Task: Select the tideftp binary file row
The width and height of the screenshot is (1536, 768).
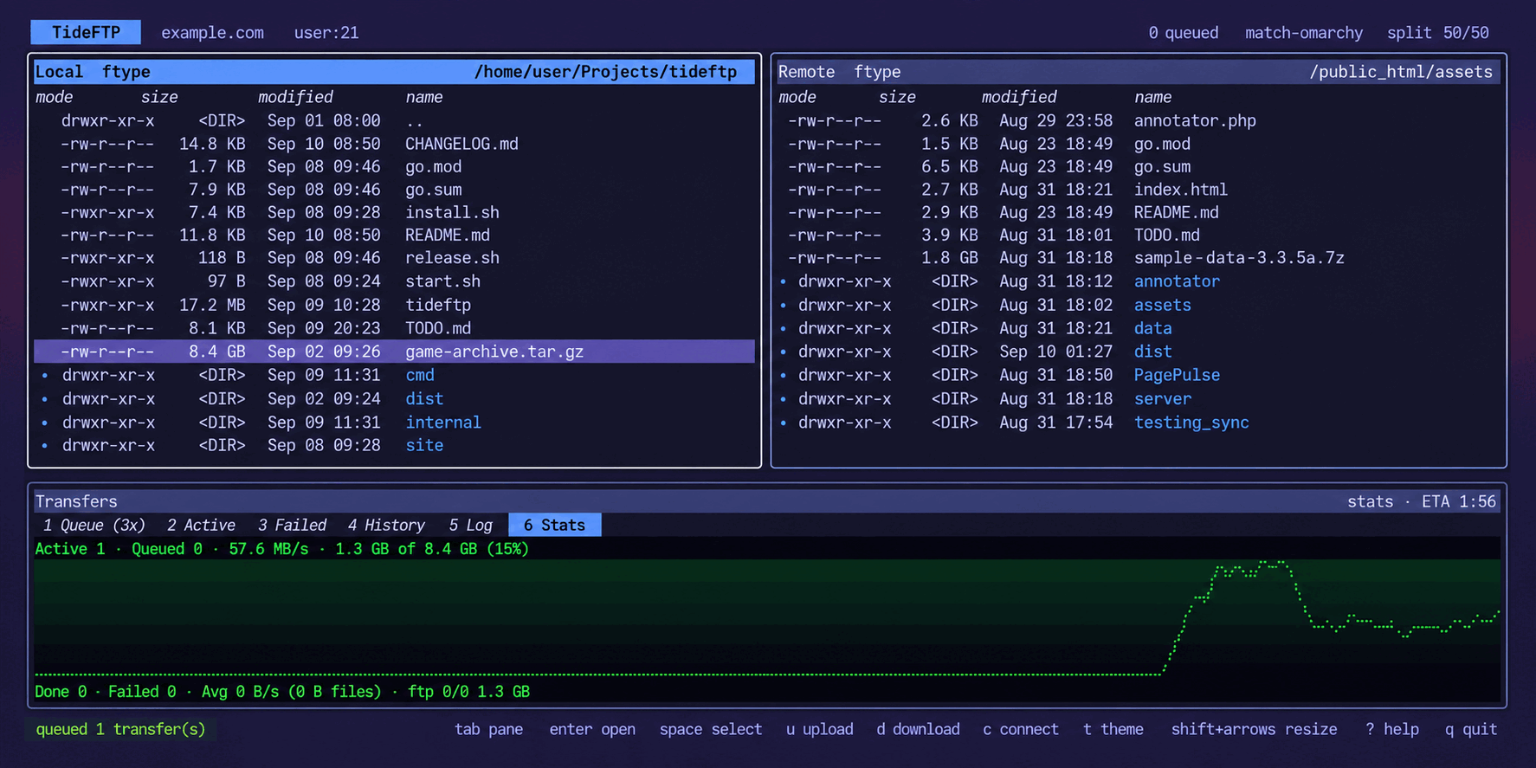Action: click(394, 305)
